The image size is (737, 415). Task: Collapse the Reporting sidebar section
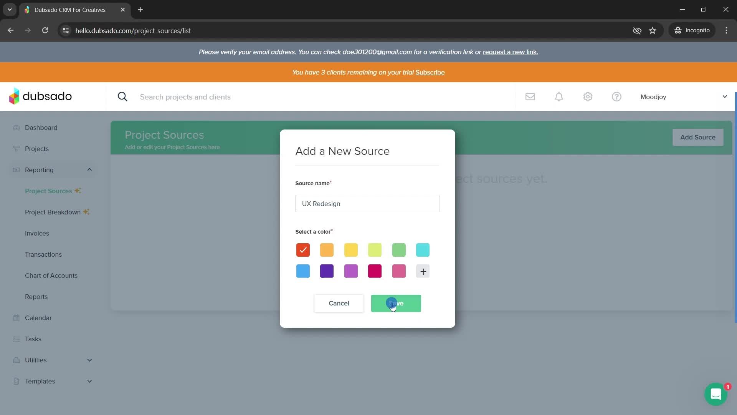(89, 170)
